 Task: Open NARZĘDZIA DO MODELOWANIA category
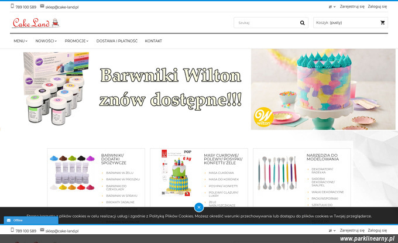[x=322, y=157]
